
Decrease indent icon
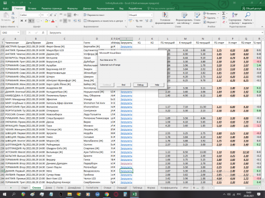pyautogui.click(x=75, y=21)
